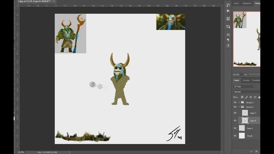This screenshot has width=274, height=154.
Task: Select the Capa 8 layer thumbnail
Action: click(x=245, y=121)
